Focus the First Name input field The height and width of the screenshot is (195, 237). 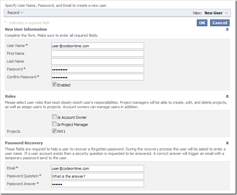pos(97,54)
